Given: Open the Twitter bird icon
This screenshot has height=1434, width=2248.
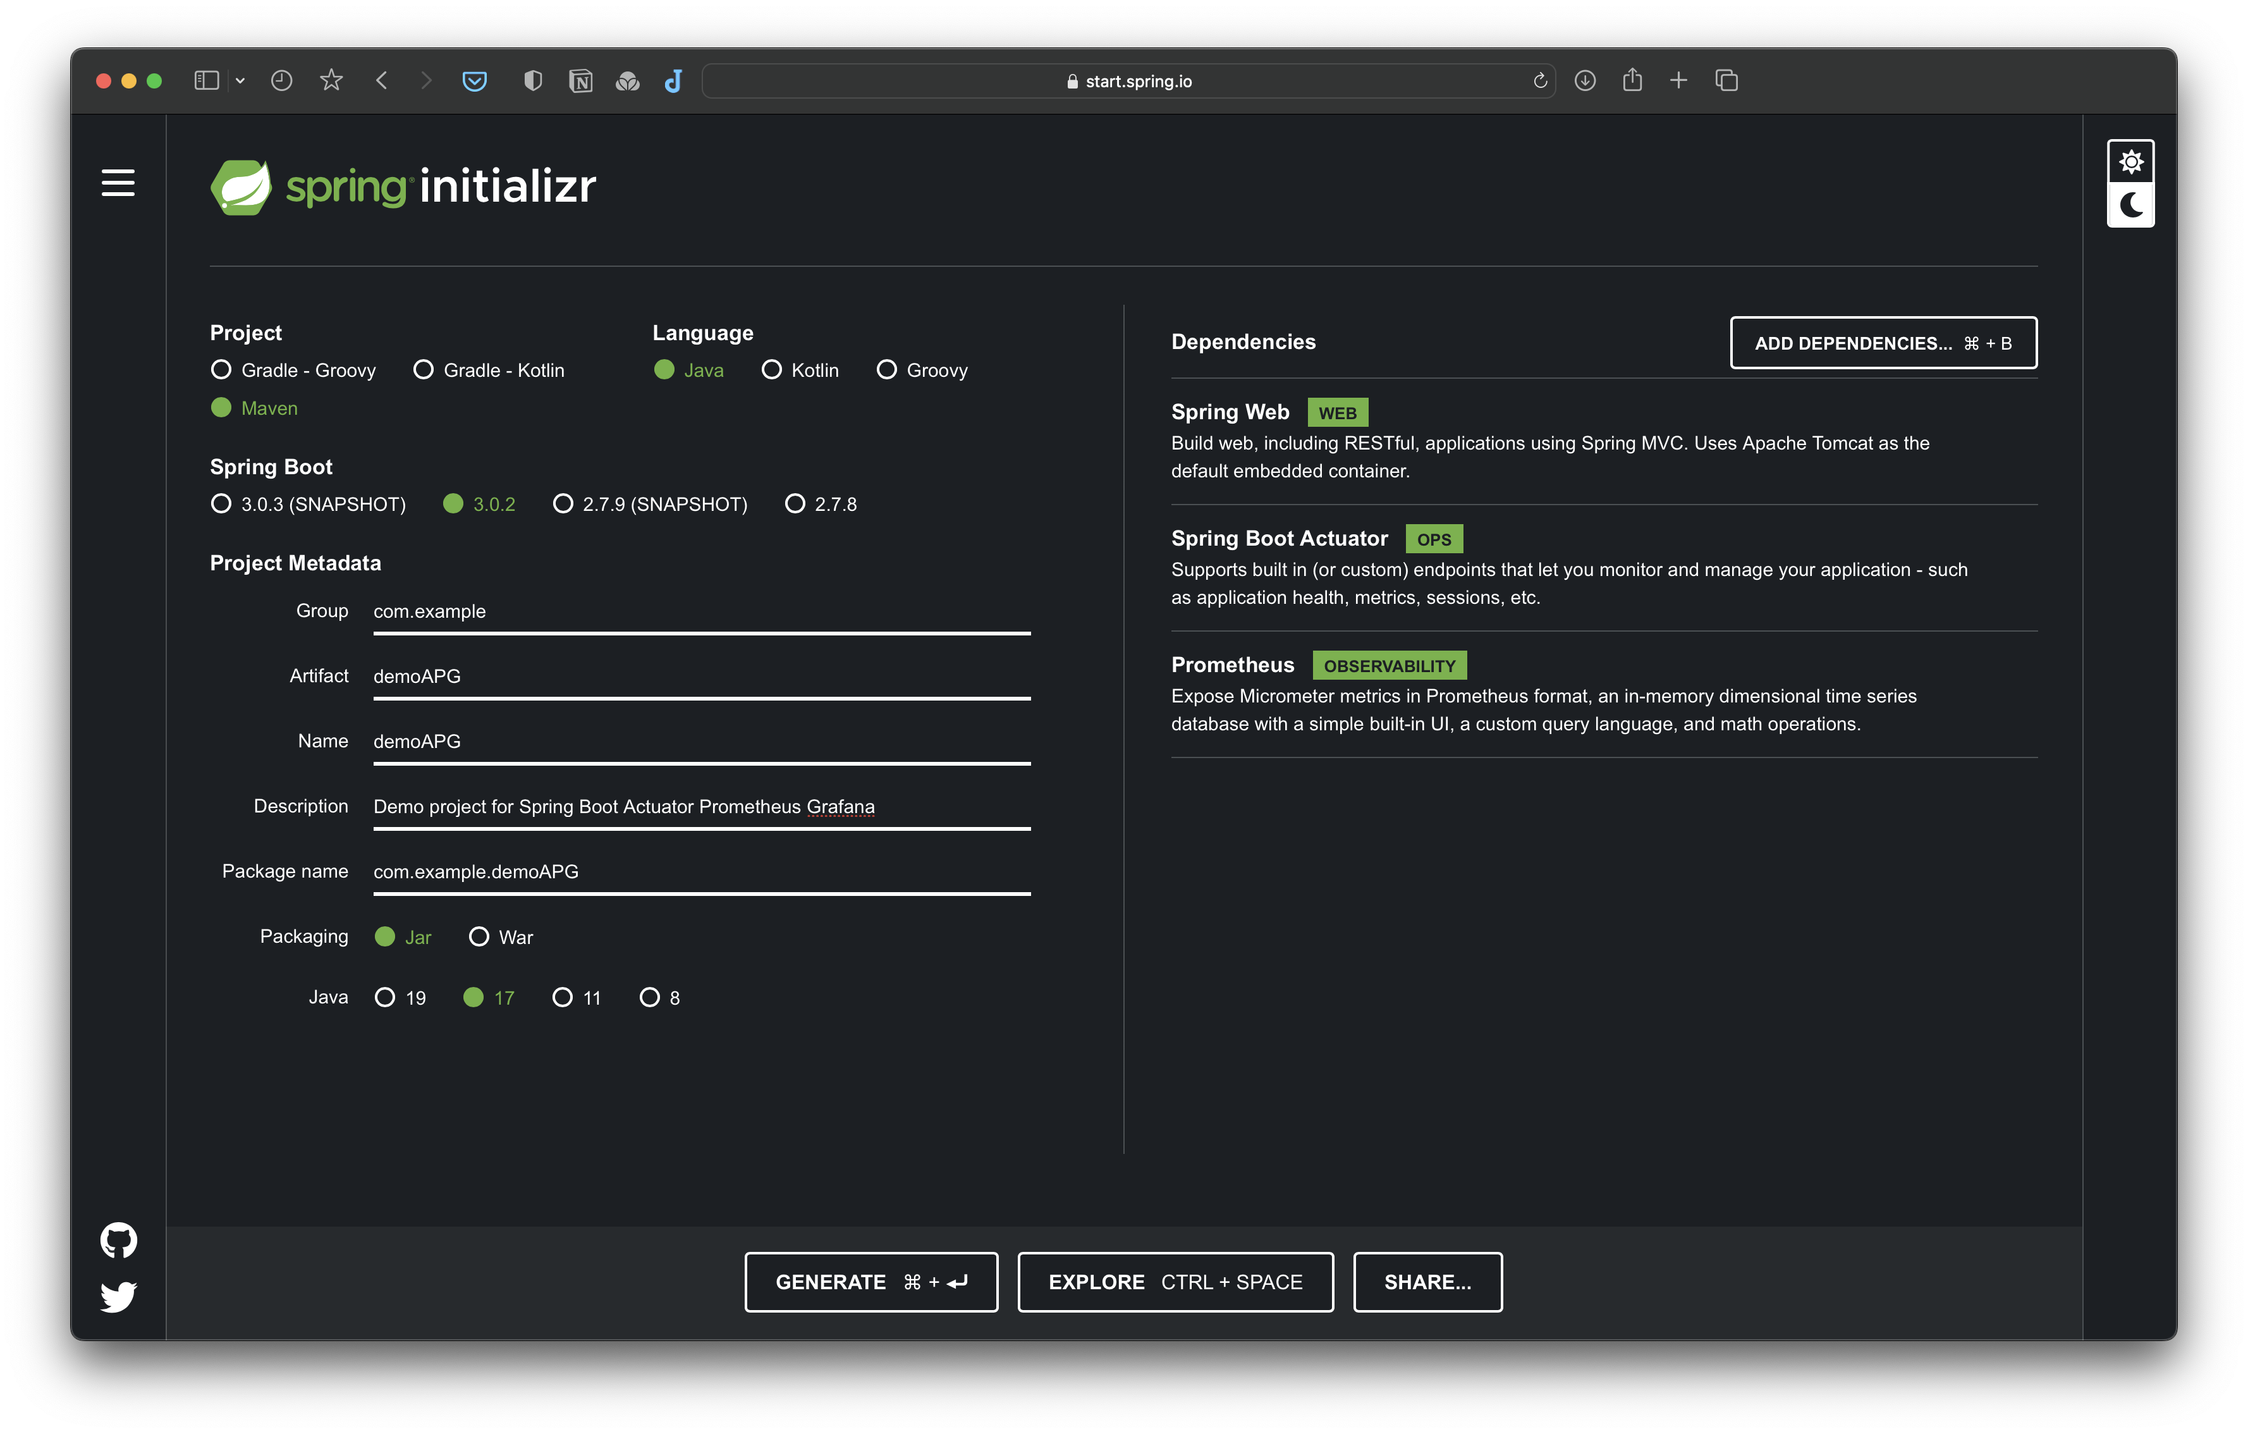Looking at the screenshot, I should click(x=119, y=1296).
